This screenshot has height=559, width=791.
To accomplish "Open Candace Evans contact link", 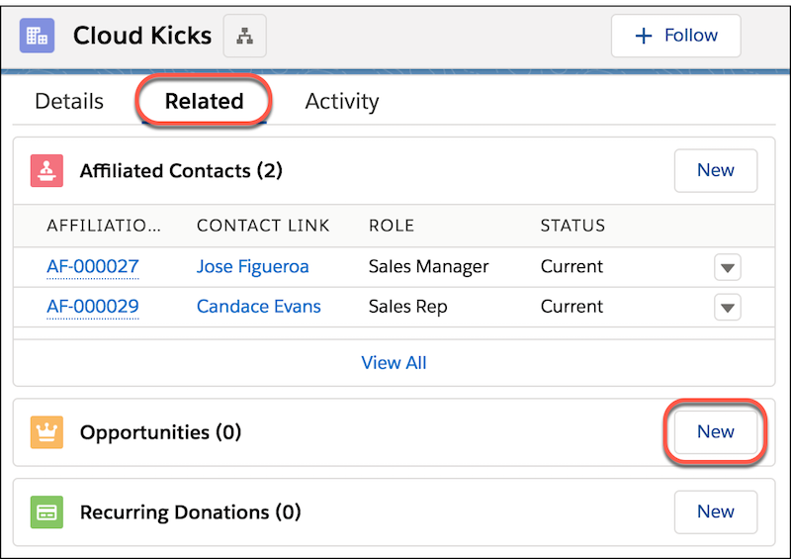I will tap(259, 307).
